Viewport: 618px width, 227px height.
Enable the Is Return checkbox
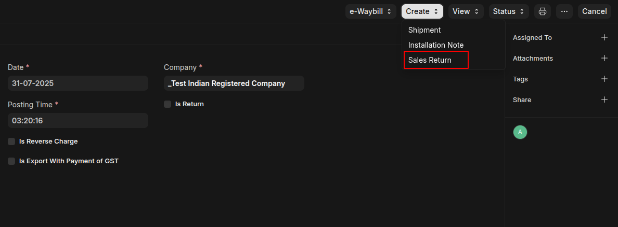168,104
